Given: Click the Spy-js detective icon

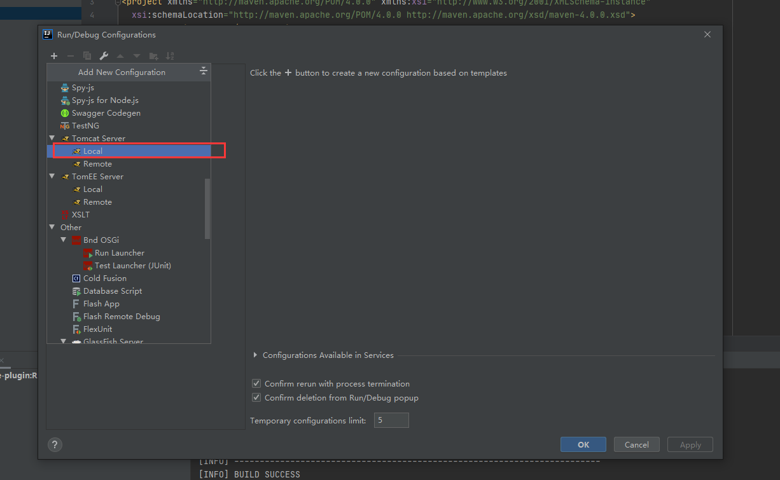Looking at the screenshot, I should click(65, 88).
